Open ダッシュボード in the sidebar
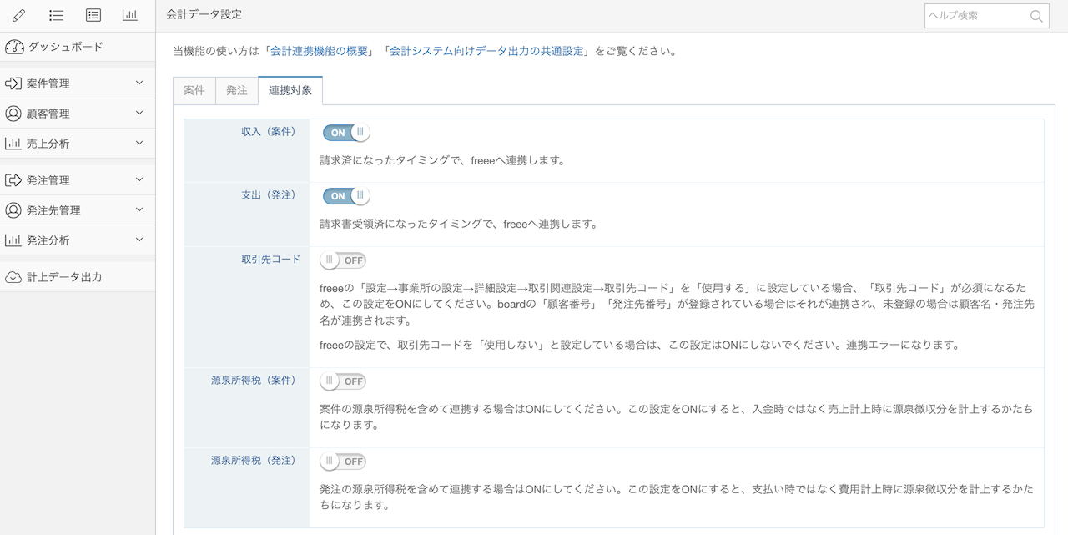The image size is (1068, 535). point(78,47)
